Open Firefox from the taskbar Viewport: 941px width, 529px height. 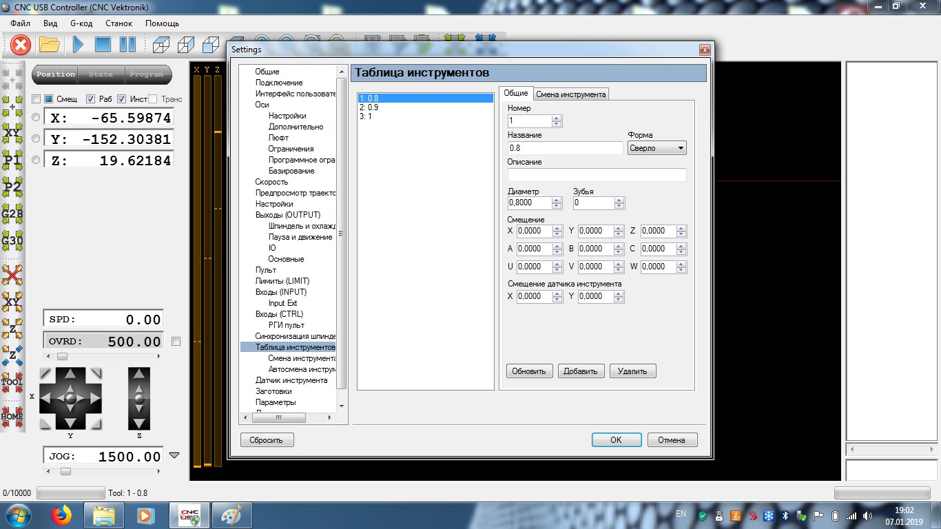click(61, 515)
